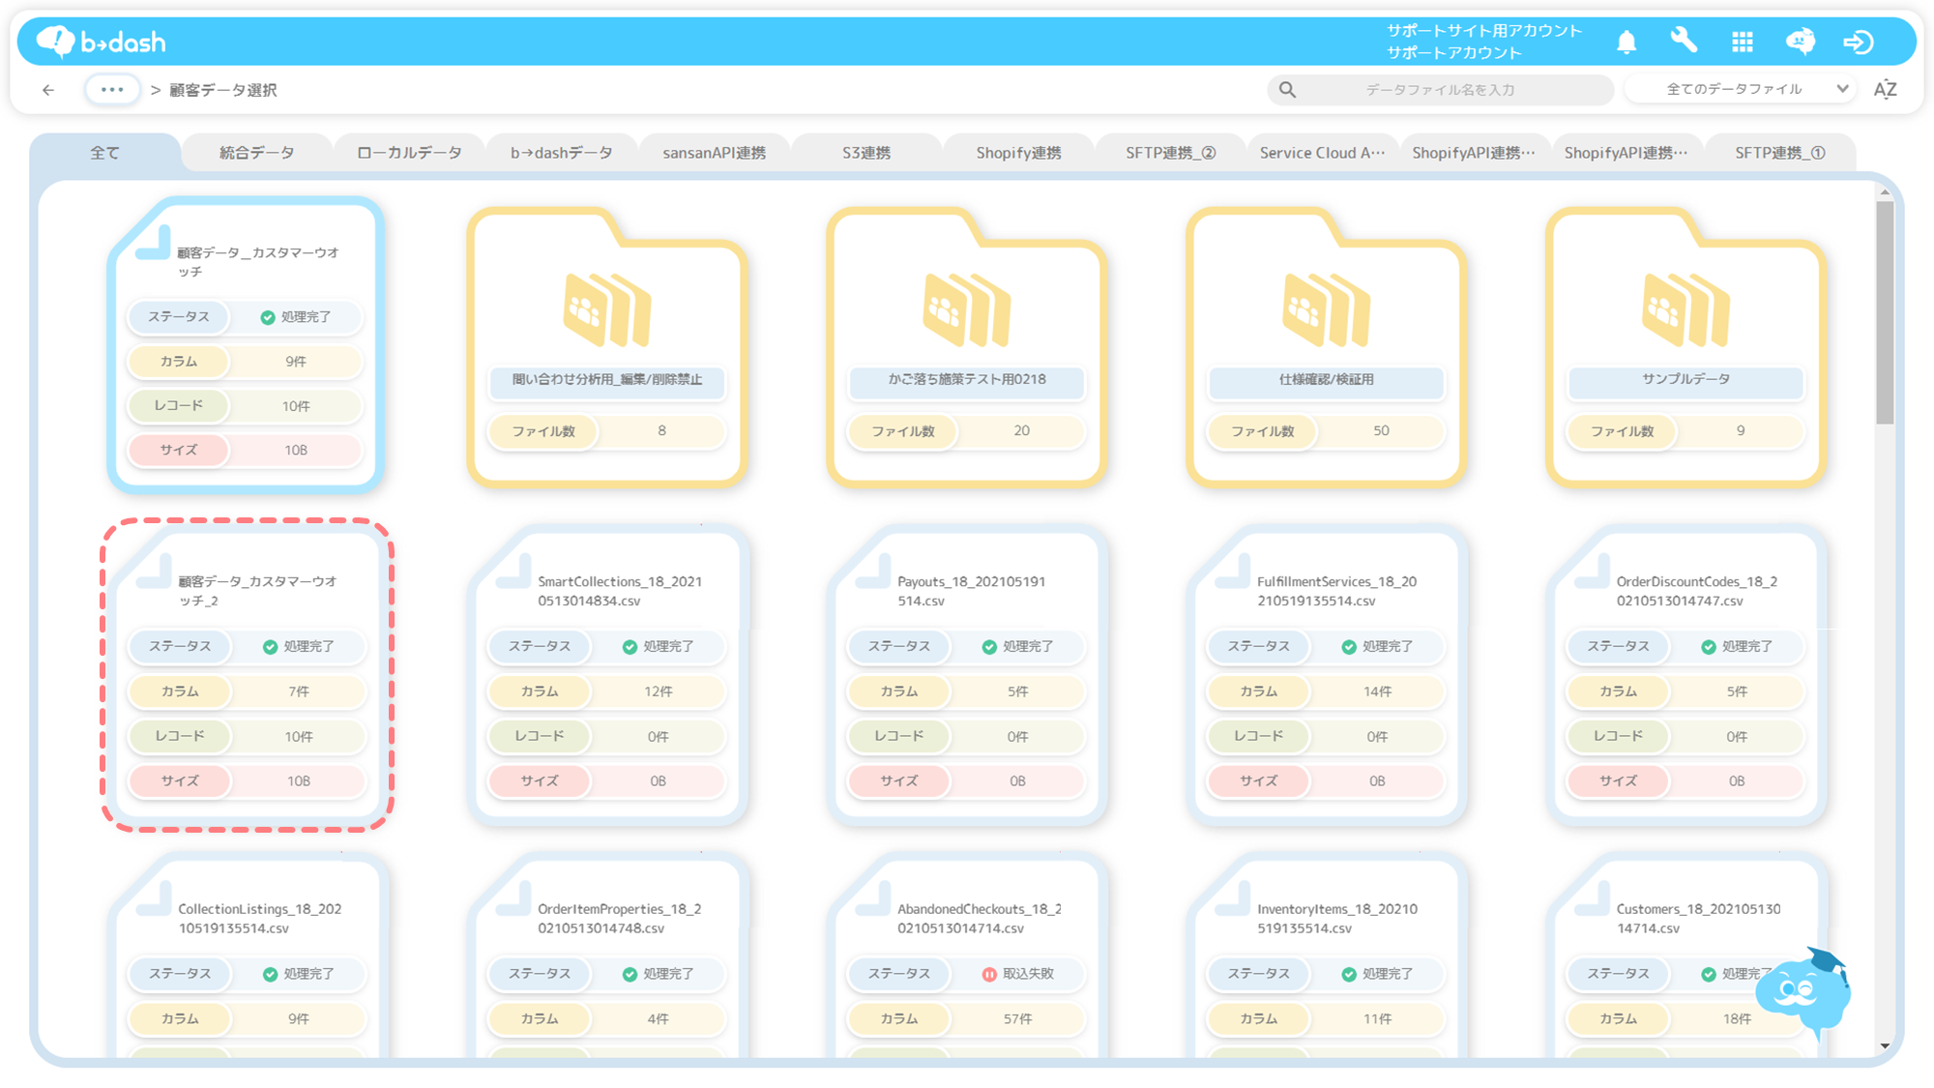This screenshot has width=1934, height=1088.
Task: Select the 顧客データ_カスタマーウォッチ file card
Action: (246, 345)
